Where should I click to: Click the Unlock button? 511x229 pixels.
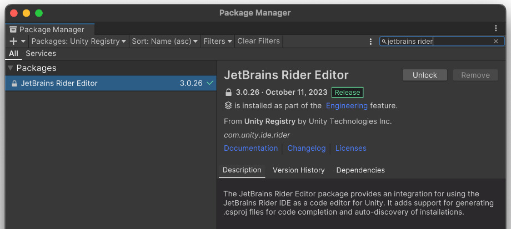pyautogui.click(x=425, y=75)
